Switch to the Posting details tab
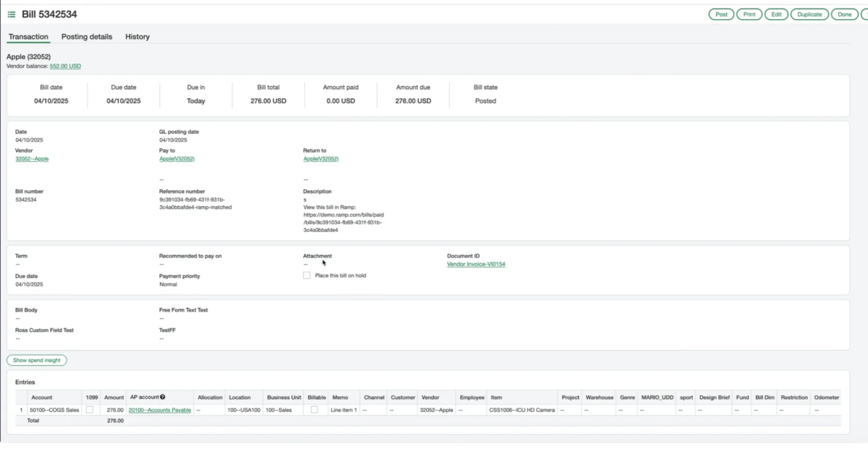 (x=87, y=37)
